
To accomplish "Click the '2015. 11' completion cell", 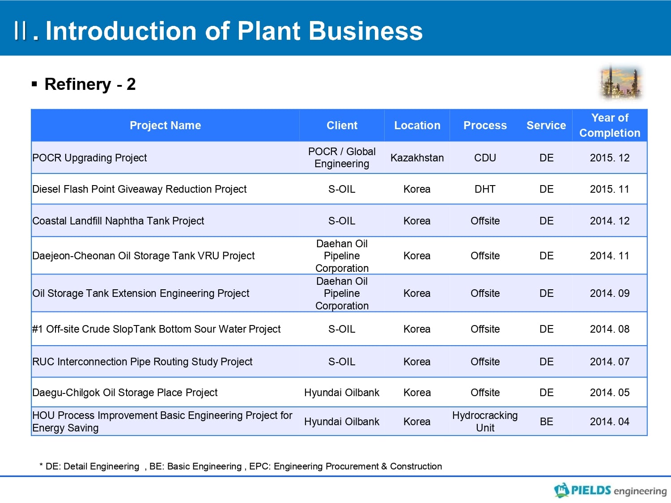I will tap(609, 189).
